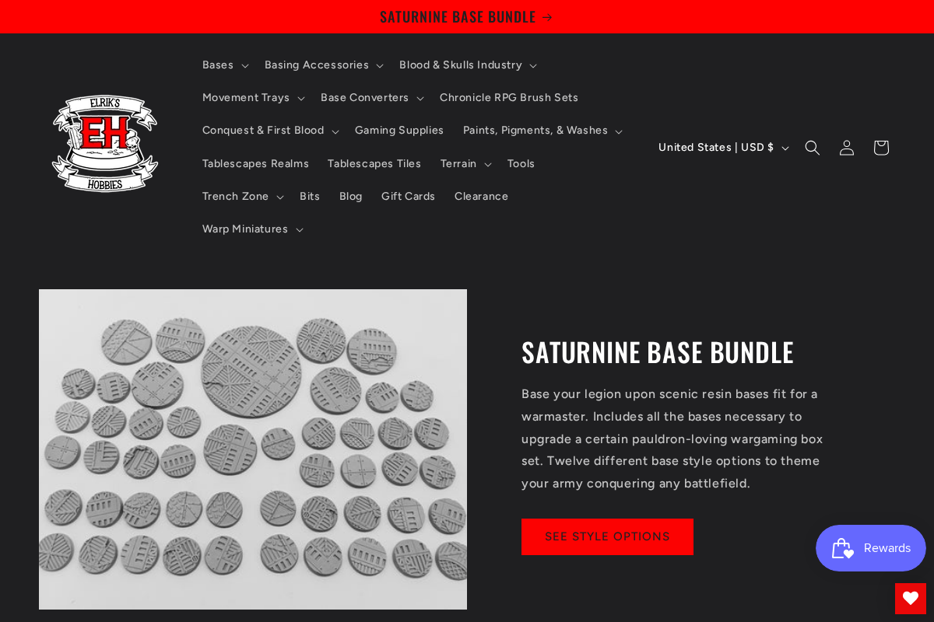Open the Rewards widget
This screenshot has width=934, height=622.
[870, 547]
